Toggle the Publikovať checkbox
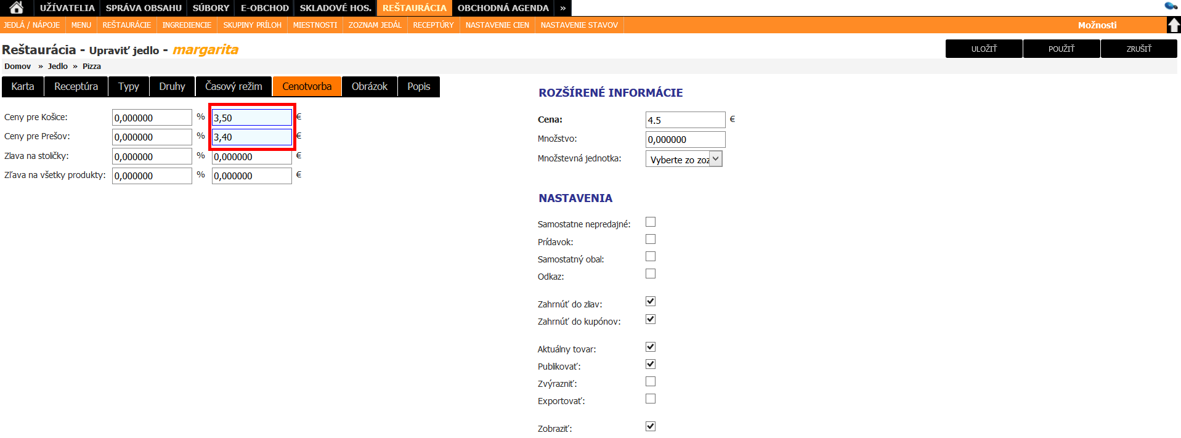1181x438 pixels. click(650, 364)
